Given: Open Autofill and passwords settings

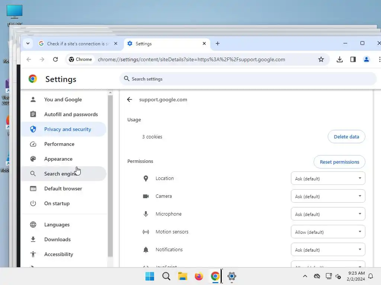Looking at the screenshot, I should [63, 114].
